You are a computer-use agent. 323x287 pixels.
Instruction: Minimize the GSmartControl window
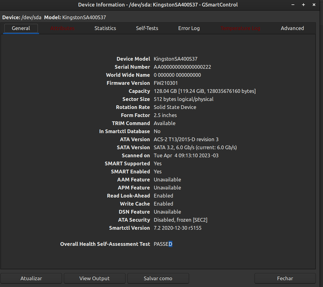pyautogui.click(x=293, y=5)
